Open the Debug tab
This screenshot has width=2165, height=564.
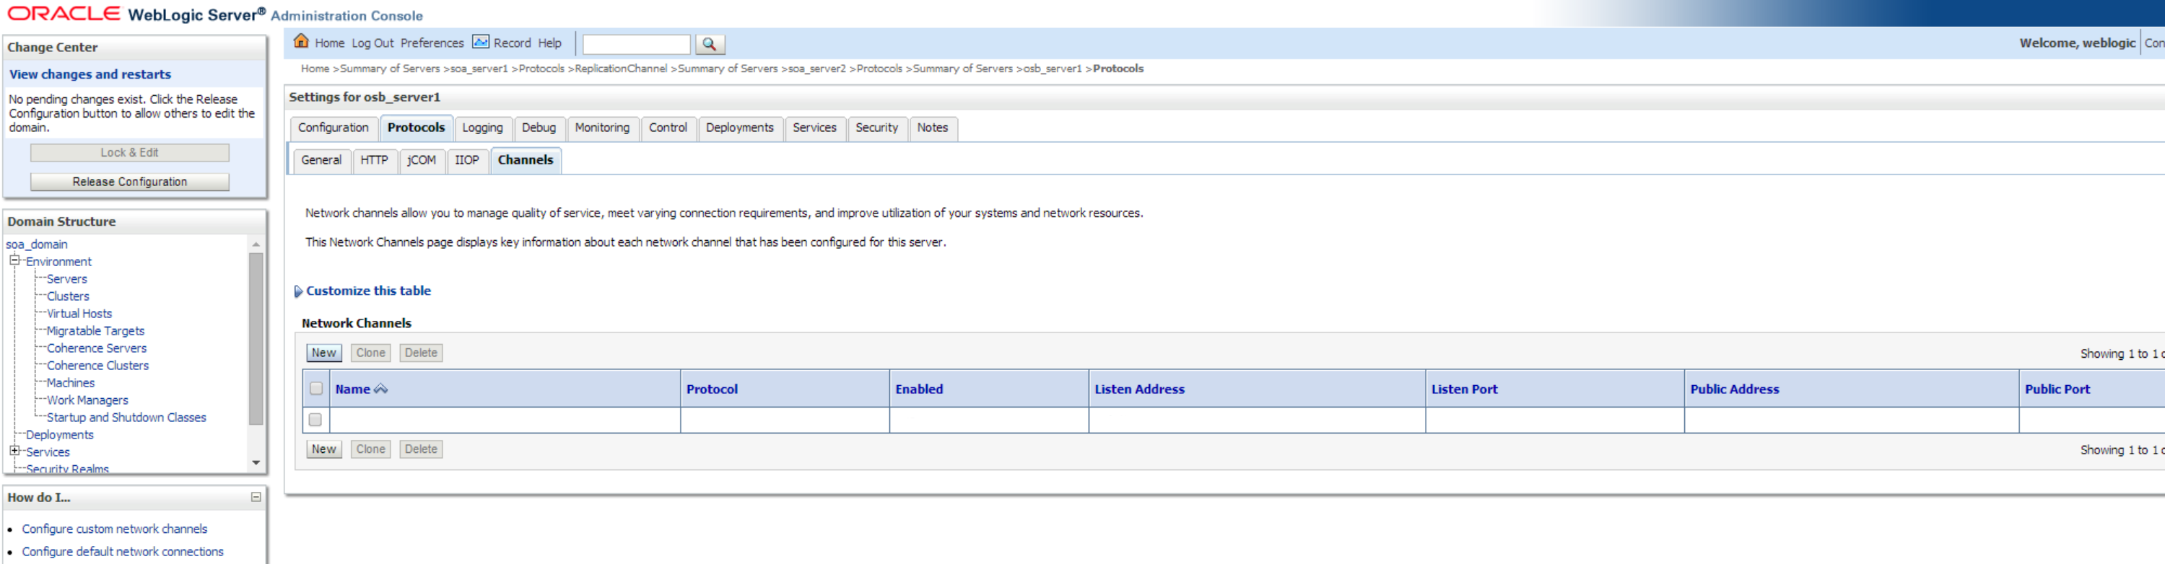(539, 128)
